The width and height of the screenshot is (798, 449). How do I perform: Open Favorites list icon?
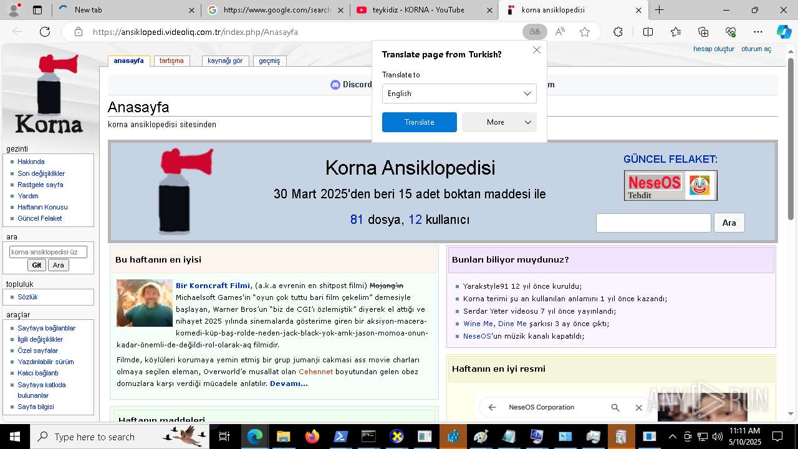[676, 32]
